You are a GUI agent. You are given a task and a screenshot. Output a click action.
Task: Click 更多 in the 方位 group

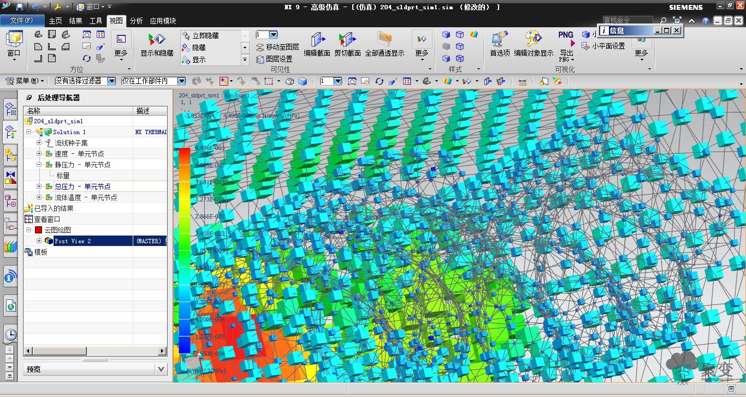[x=121, y=45]
